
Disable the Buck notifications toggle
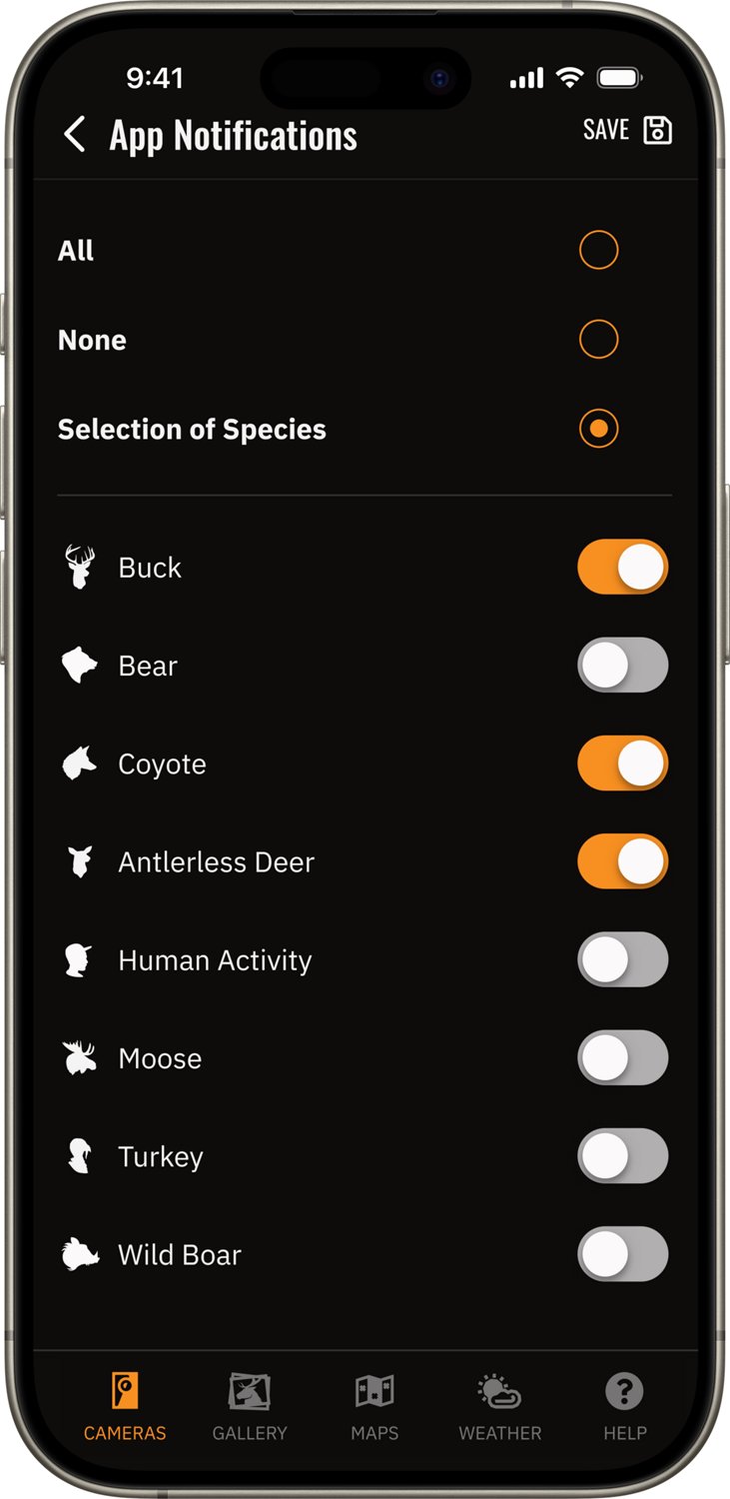(622, 567)
